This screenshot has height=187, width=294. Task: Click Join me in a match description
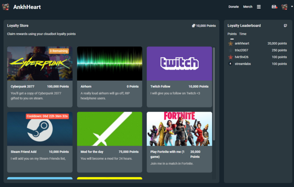pos(172,164)
